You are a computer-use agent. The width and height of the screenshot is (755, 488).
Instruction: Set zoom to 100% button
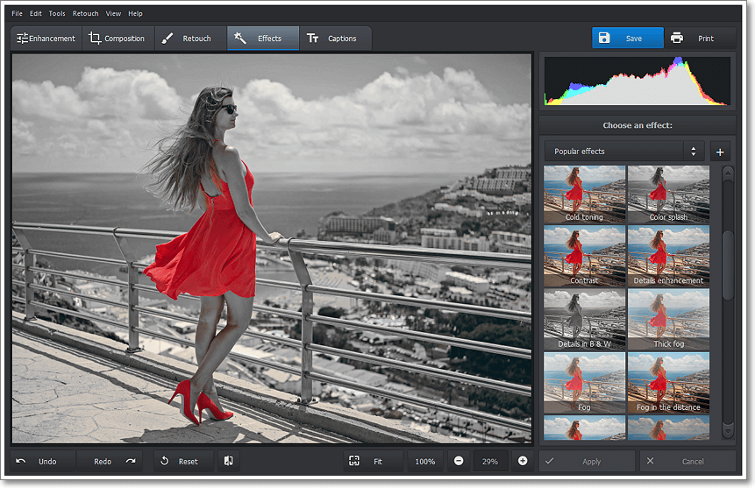(424, 461)
